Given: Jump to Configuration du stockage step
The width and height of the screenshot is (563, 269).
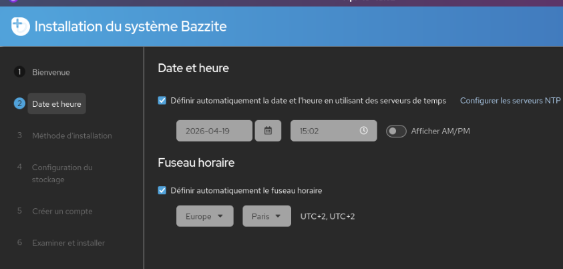Looking at the screenshot, I should (x=61, y=174).
